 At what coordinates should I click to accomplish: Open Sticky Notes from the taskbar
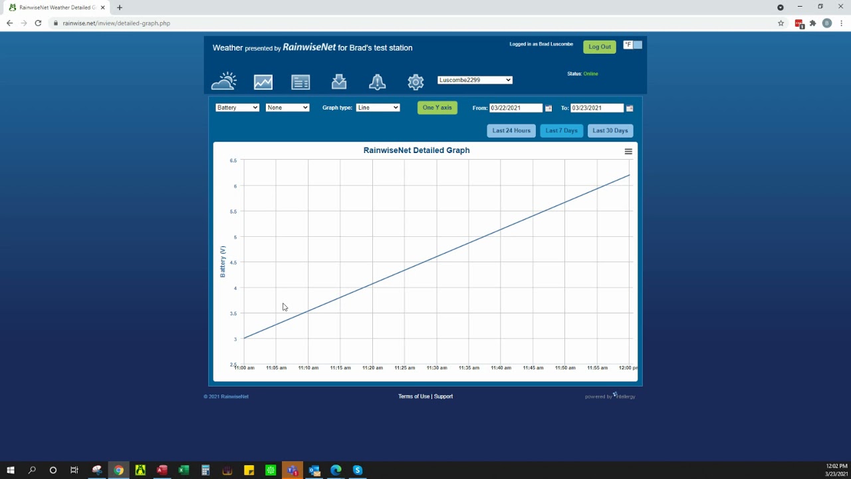point(249,470)
